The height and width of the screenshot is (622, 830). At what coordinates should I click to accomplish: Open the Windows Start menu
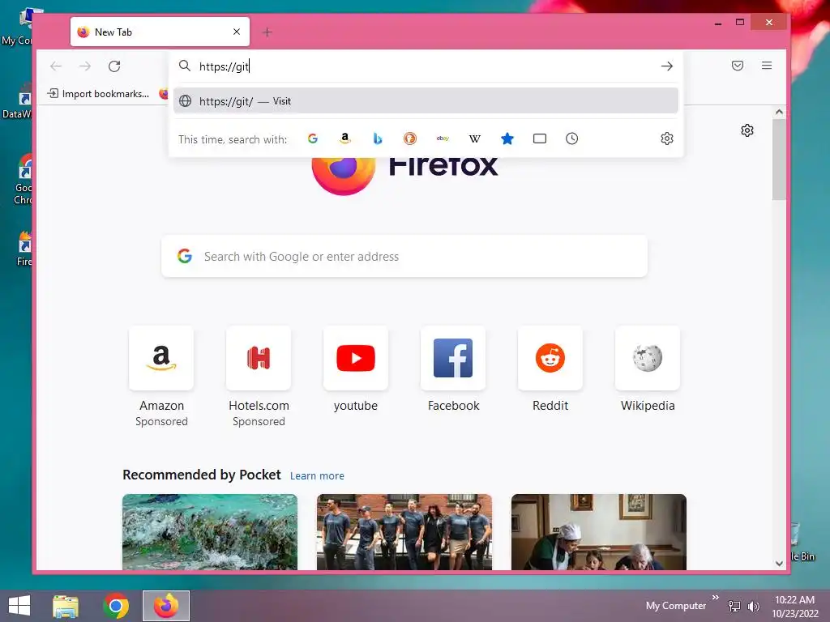point(19,606)
